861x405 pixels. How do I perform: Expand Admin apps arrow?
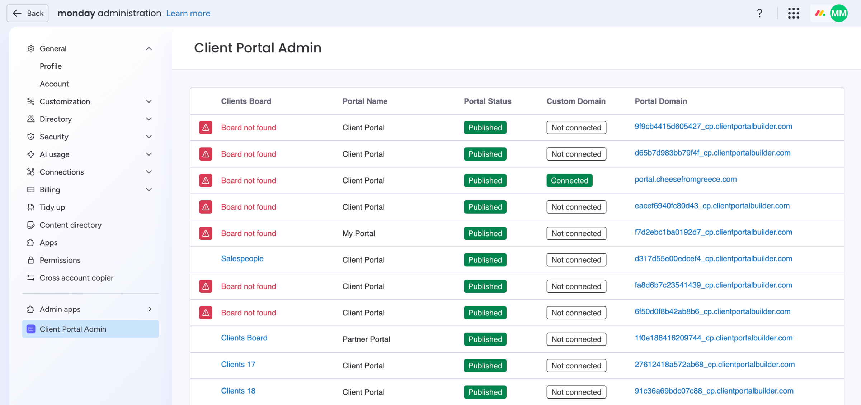[150, 309]
